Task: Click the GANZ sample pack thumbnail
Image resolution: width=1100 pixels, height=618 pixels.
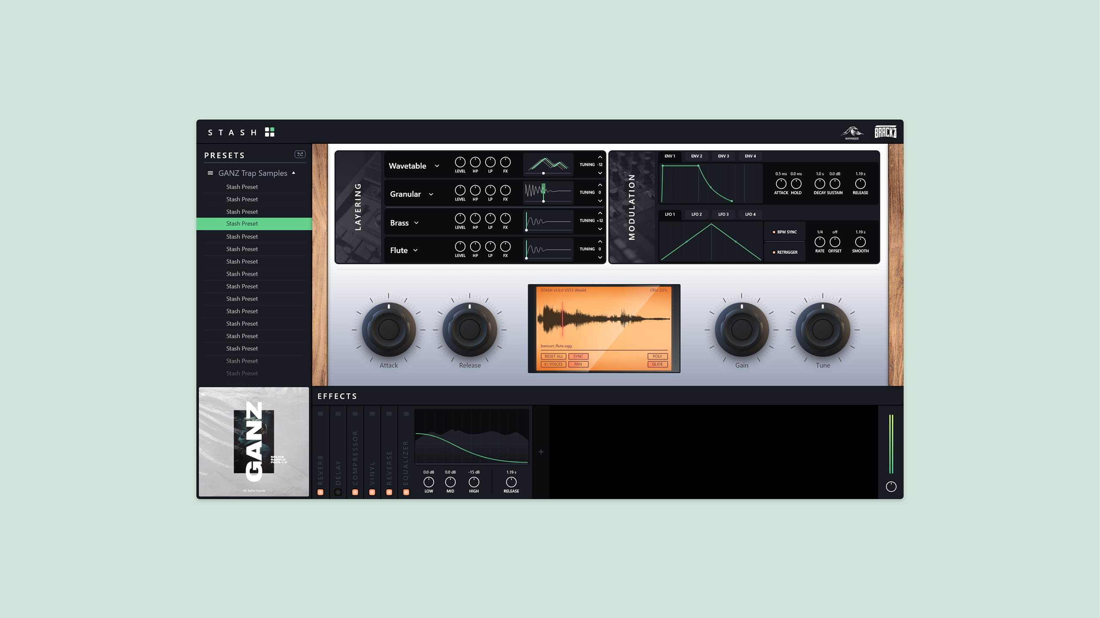Action: pyautogui.click(x=254, y=441)
